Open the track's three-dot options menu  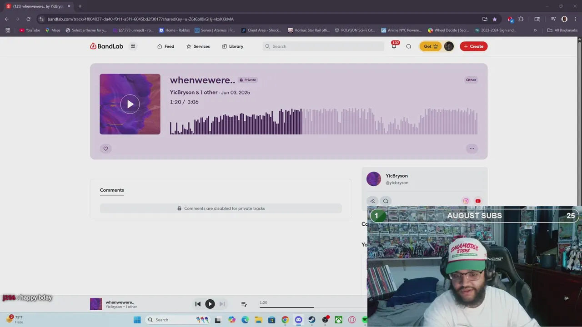(472, 149)
